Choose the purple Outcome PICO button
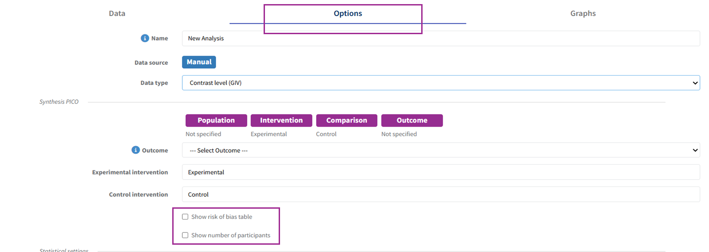 (x=412, y=120)
